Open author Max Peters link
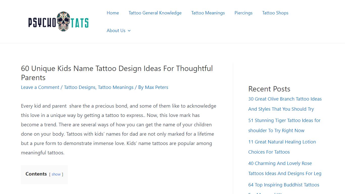345x194 pixels. (157, 87)
